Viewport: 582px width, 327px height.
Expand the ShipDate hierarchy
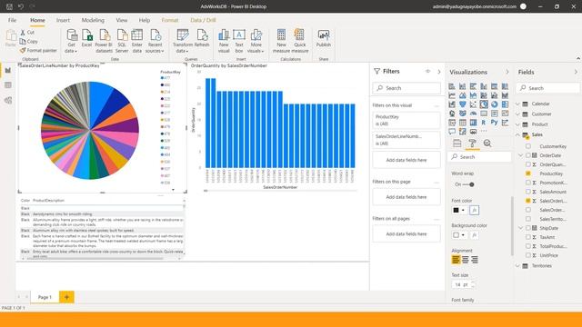(521, 228)
